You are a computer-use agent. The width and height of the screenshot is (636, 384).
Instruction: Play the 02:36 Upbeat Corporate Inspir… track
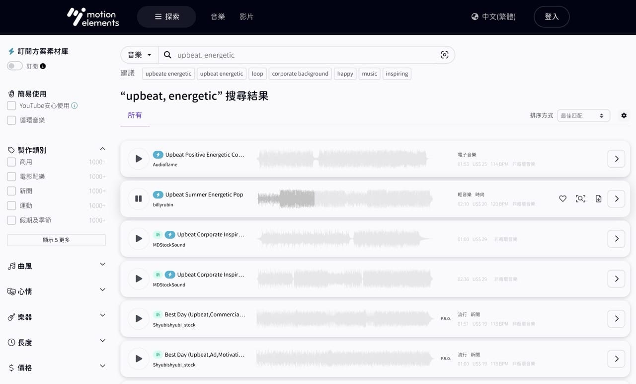point(139,279)
